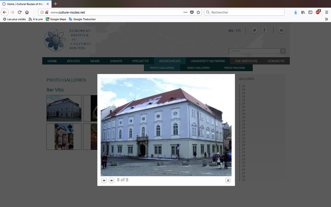Open PHOTO GALLERIES submenu
Image resolution: width=331 pixels, height=207 pixels.
coord(162,68)
